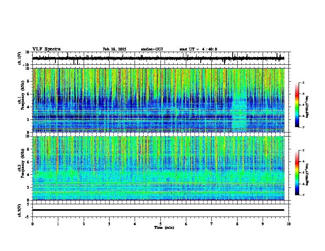Viewport: 325px width, 251px height.
Task: Click the ch.2 color bar log(PSD) unit label
Action: coord(307,174)
